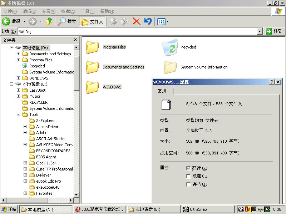286x214 pixels.
Task: Click the camera tray icon
Action: pos(241,209)
